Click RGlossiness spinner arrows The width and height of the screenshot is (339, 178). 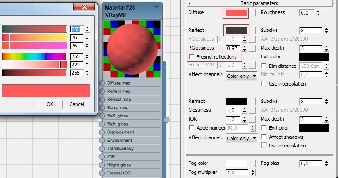click(x=245, y=48)
